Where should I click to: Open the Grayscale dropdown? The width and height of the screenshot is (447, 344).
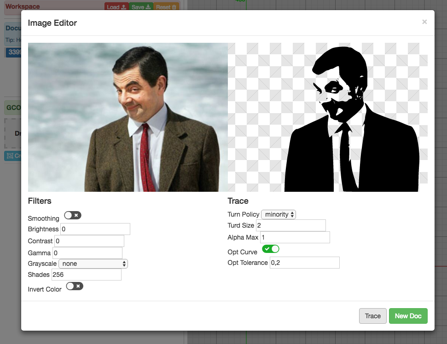coord(93,264)
